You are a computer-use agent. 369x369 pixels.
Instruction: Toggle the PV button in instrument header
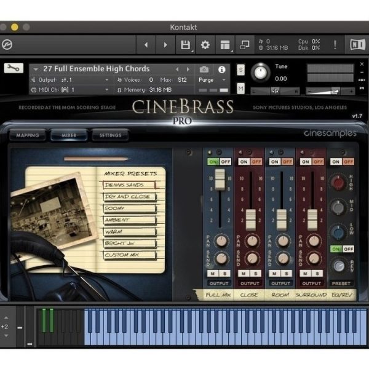362,88
